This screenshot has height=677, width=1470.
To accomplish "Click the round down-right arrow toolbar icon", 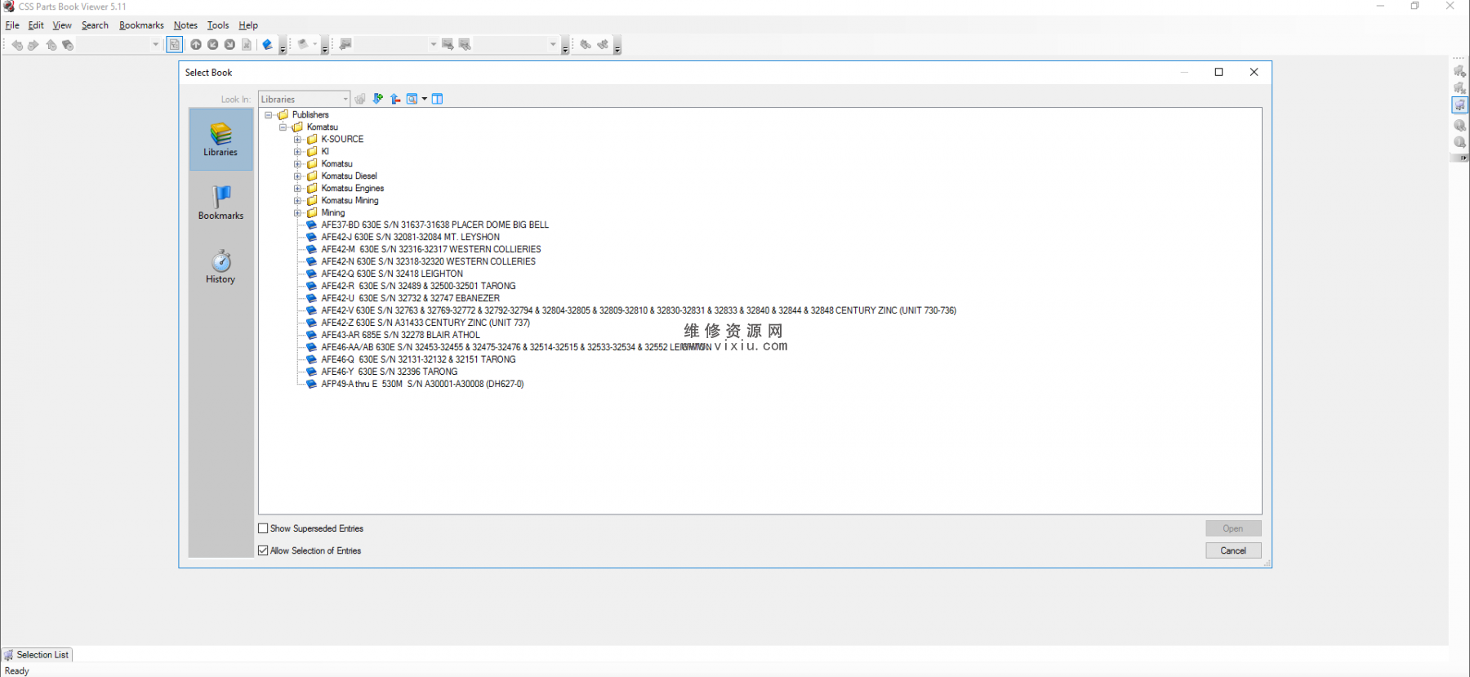I will 230,45.
